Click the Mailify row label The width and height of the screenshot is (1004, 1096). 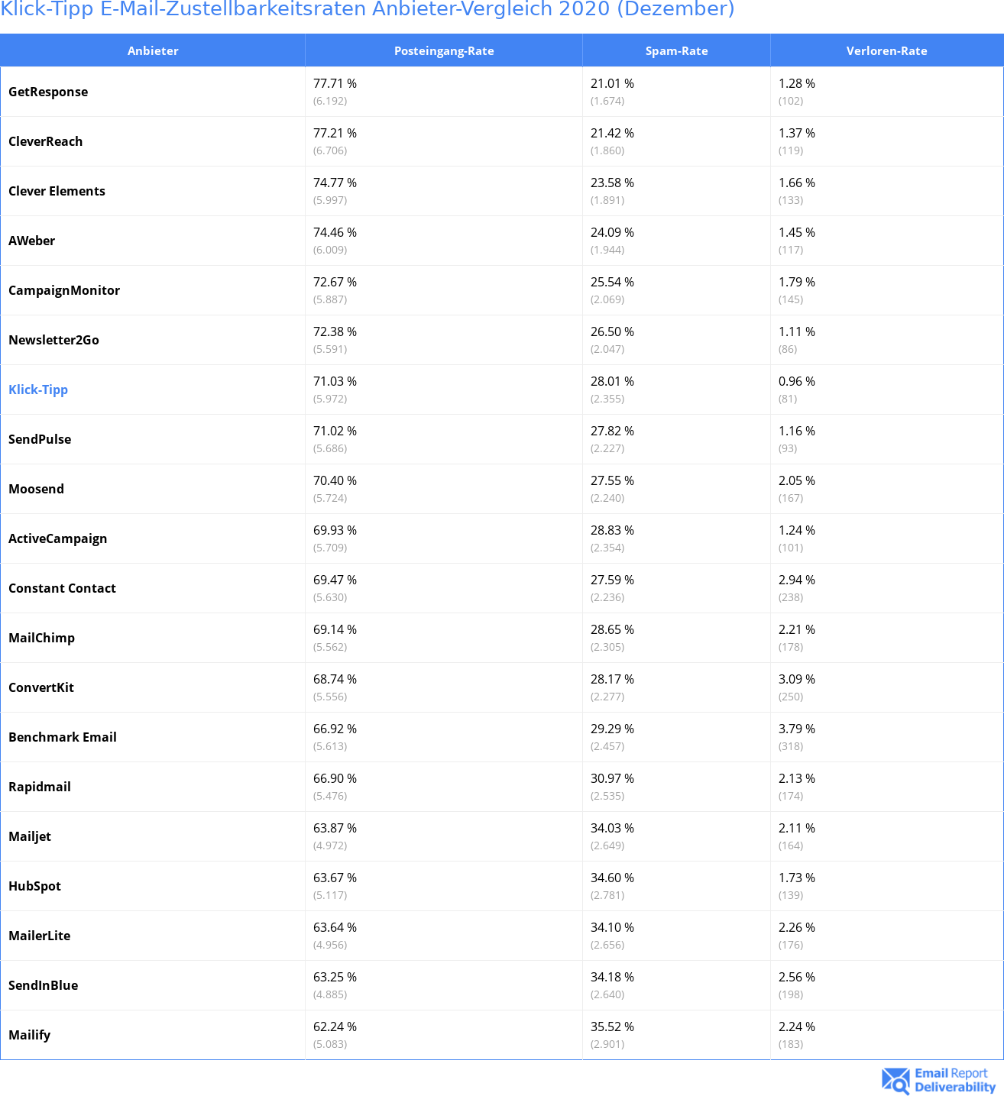pos(30,1035)
